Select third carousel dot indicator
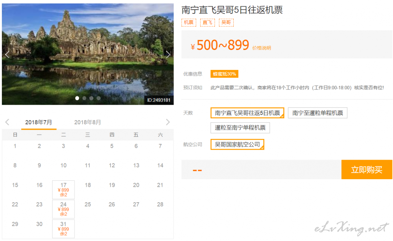Viewport: 393px width, 241px height. [x=91, y=98]
